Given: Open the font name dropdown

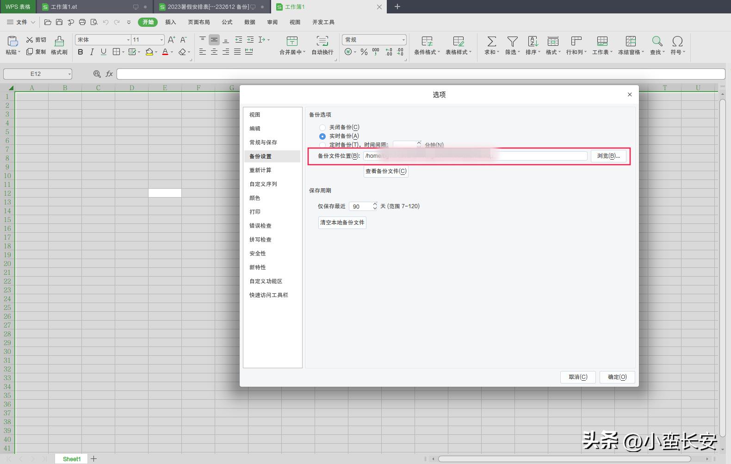Looking at the screenshot, I should click(x=128, y=40).
